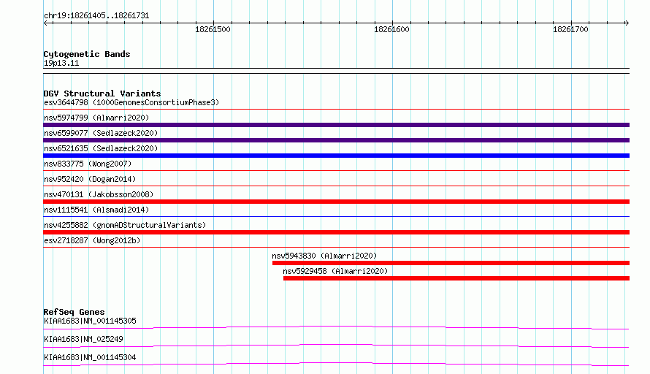Click the magenta line of KIAA1683|NM_001145304
The width and height of the screenshot is (650, 374).
pyautogui.click(x=336, y=364)
